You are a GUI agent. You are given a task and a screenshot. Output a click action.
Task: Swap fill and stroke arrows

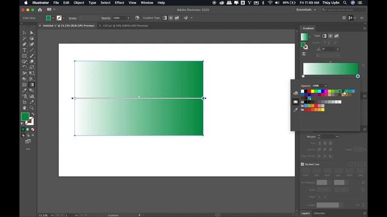click(33, 114)
